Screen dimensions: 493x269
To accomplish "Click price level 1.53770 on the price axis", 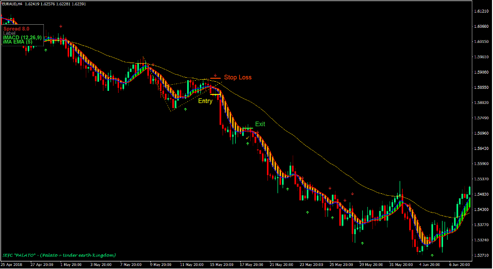I will click(x=481, y=225).
